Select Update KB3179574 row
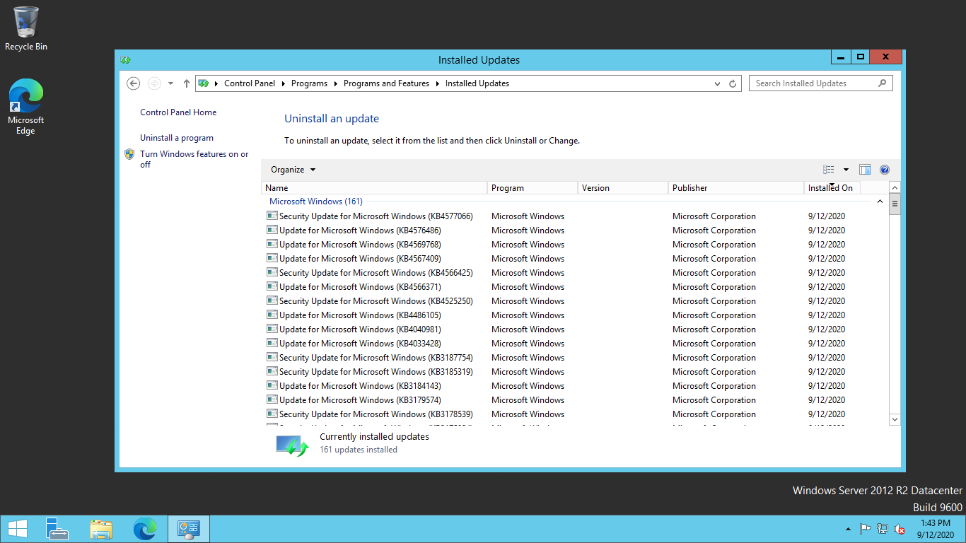Viewport: 966px width, 543px height. (x=574, y=400)
